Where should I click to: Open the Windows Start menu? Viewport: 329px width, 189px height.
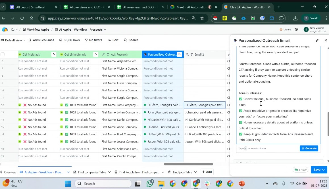[x=68, y=184]
